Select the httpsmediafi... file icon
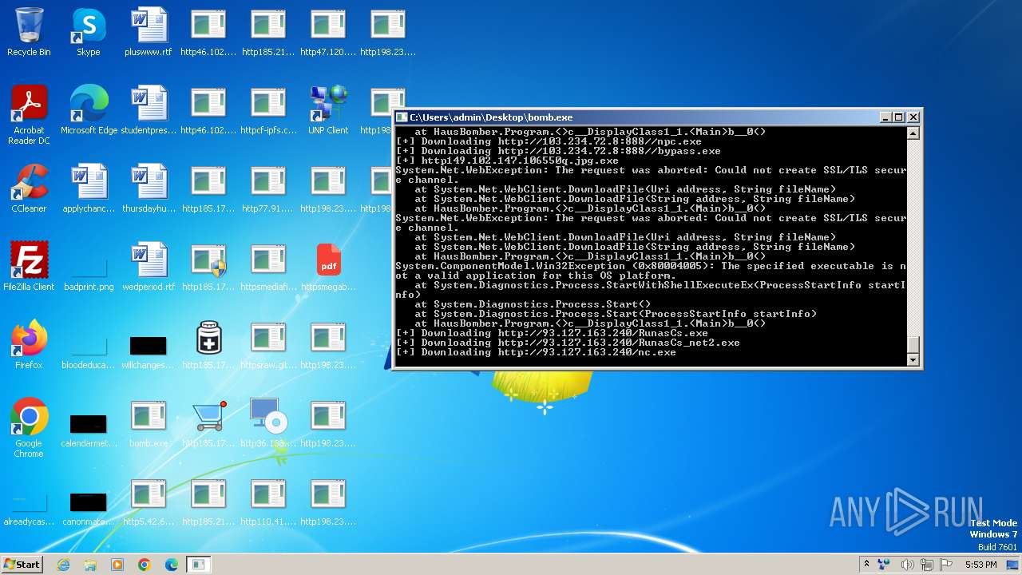1022x575 pixels. [268, 268]
